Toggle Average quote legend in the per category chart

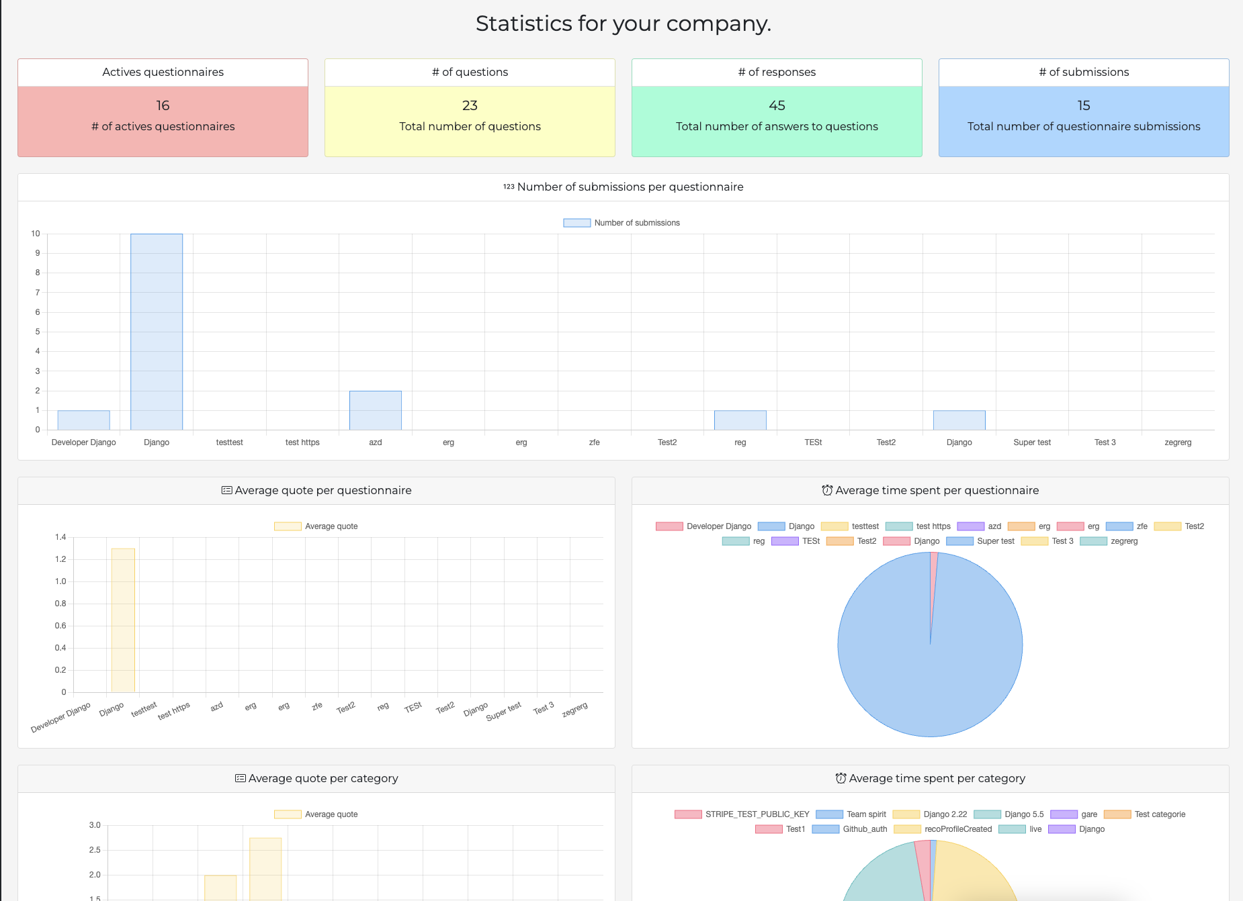(316, 814)
